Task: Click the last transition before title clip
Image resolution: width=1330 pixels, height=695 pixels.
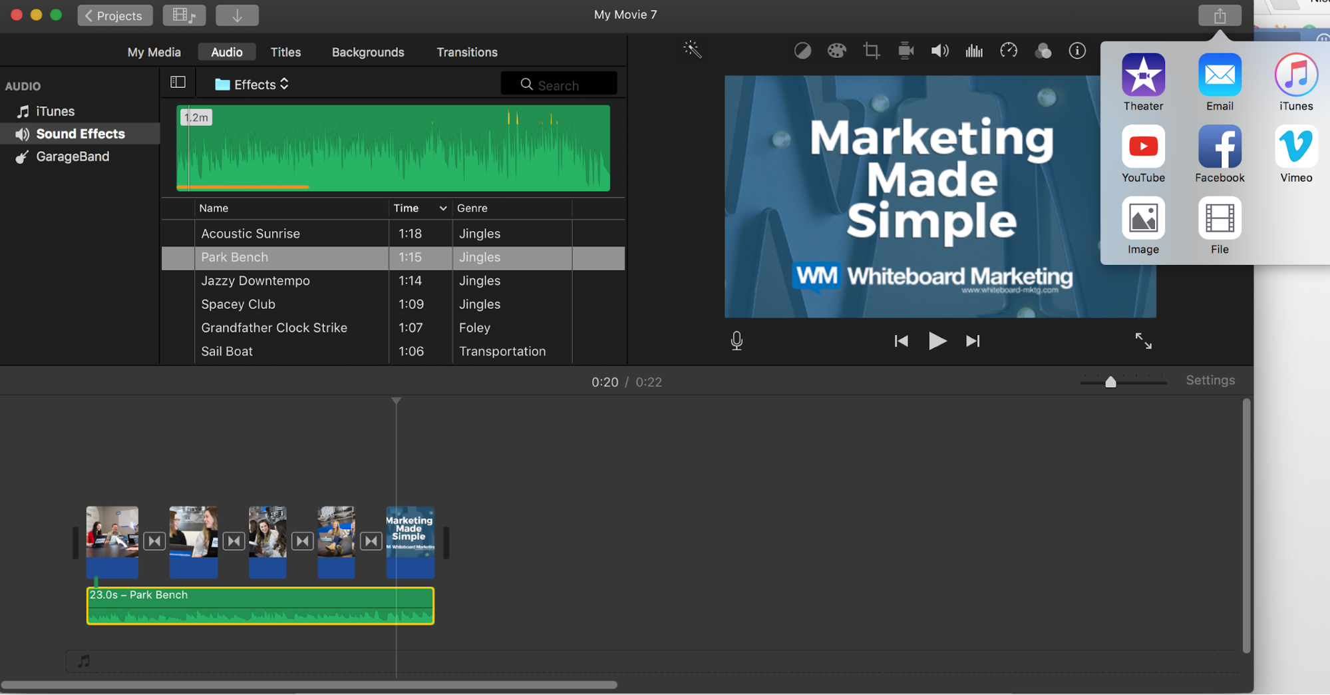Action: coord(371,541)
